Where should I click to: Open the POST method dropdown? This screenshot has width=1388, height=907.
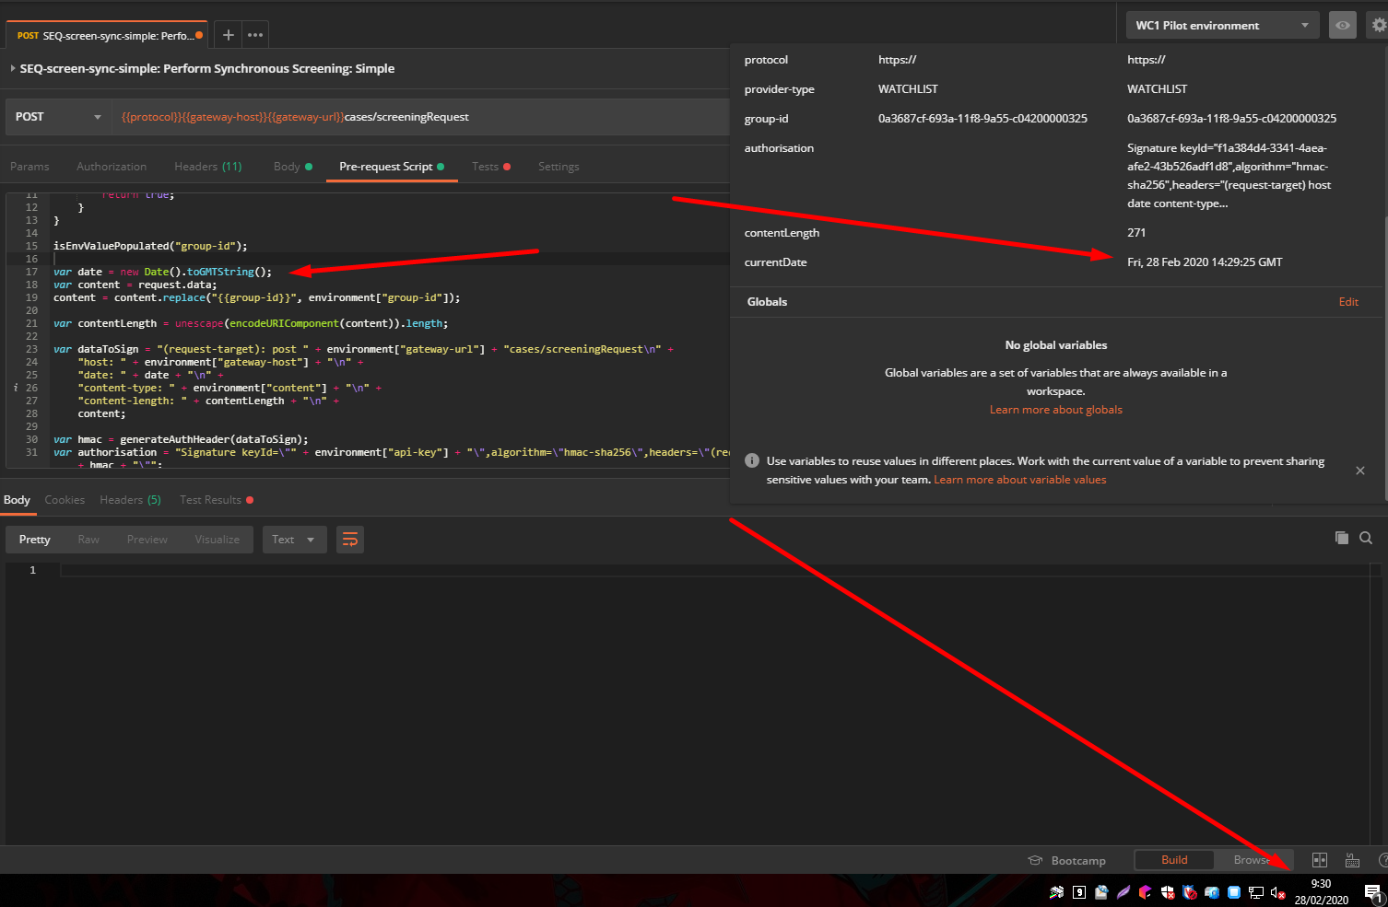58,117
